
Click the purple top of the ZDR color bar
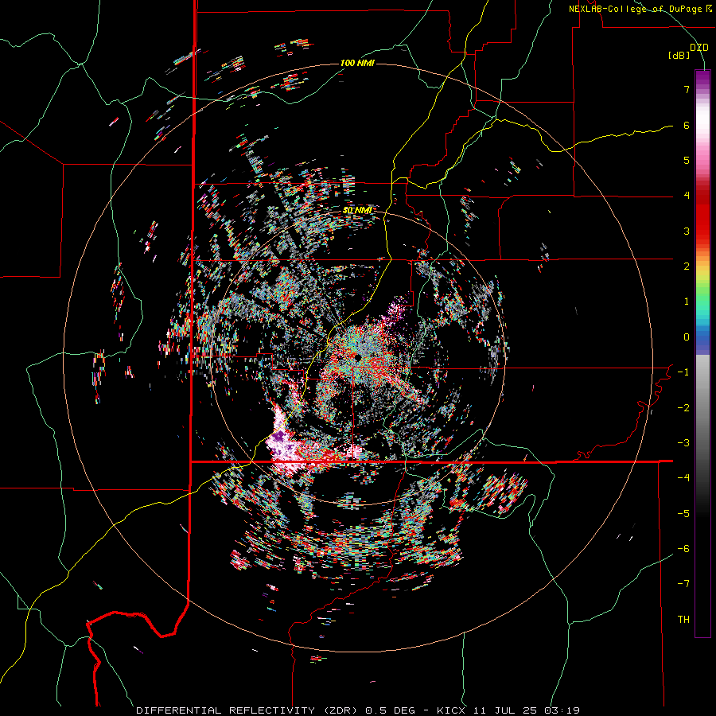[x=702, y=76]
